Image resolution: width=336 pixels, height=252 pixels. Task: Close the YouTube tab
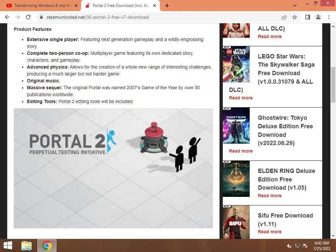(x=76, y=6)
